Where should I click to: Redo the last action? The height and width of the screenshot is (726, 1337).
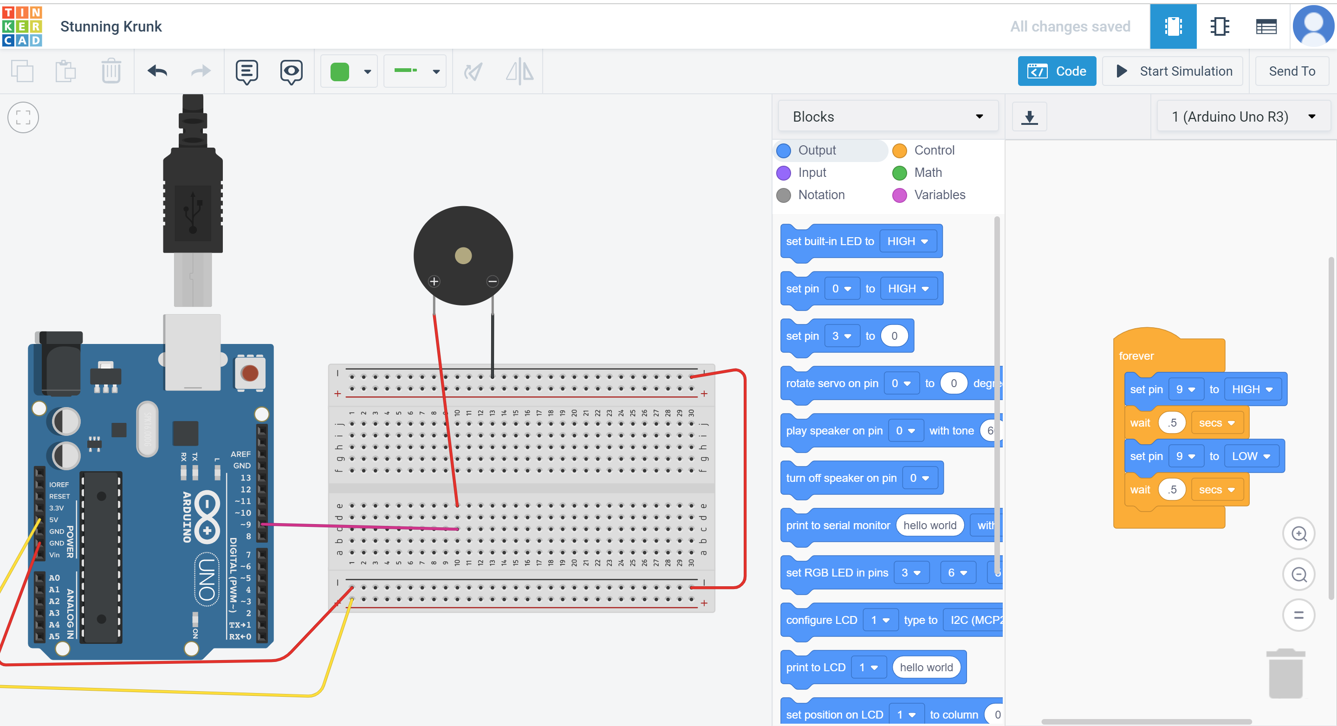201,71
